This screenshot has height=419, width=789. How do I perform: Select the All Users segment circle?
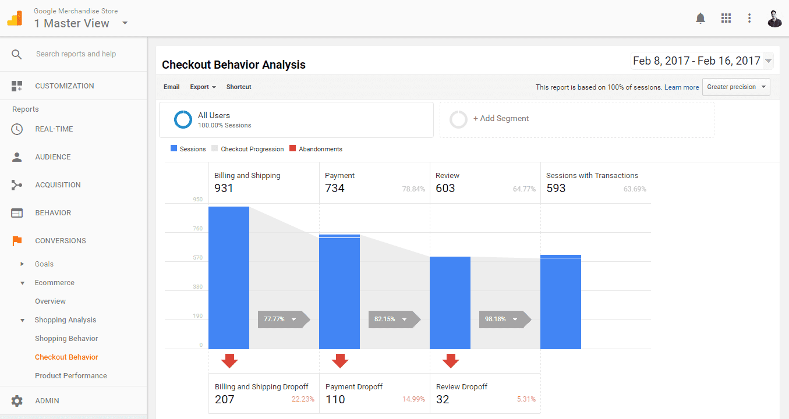183,119
